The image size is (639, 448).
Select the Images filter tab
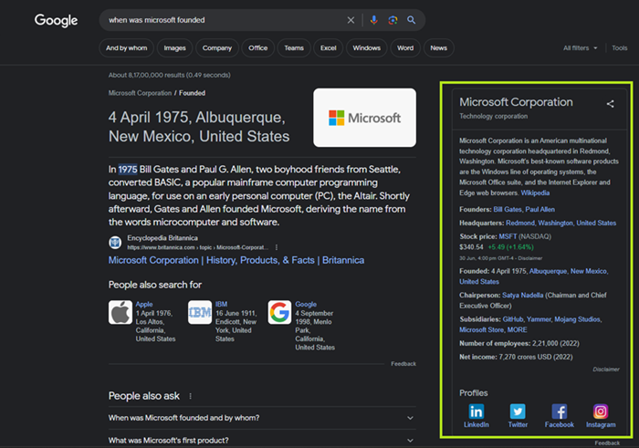pyautogui.click(x=173, y=47)
